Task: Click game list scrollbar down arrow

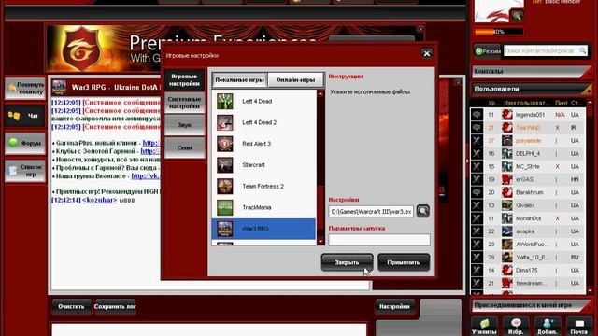Action: coord(320,241)
